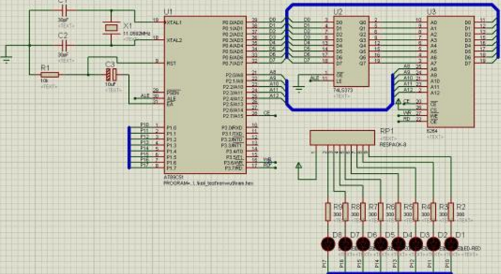Click LED D8 at far left
This screenshot has width=501, height=274.
point(328,244)
